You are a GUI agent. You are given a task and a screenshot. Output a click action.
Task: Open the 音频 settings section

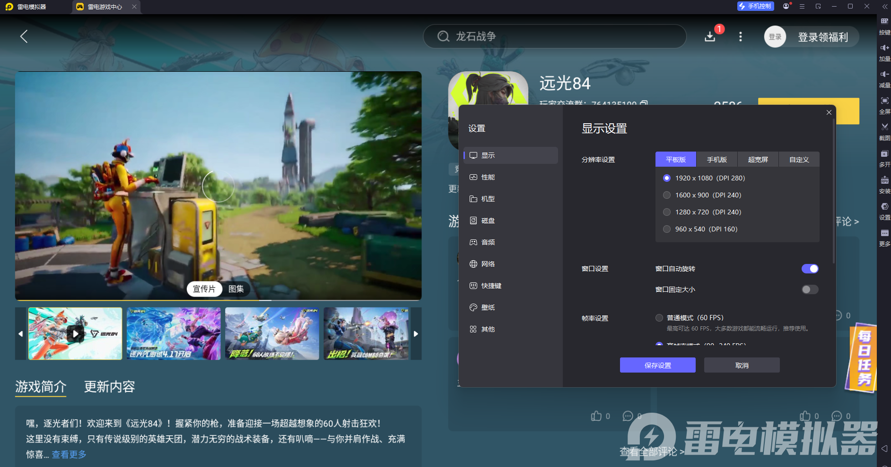(511, 242)
